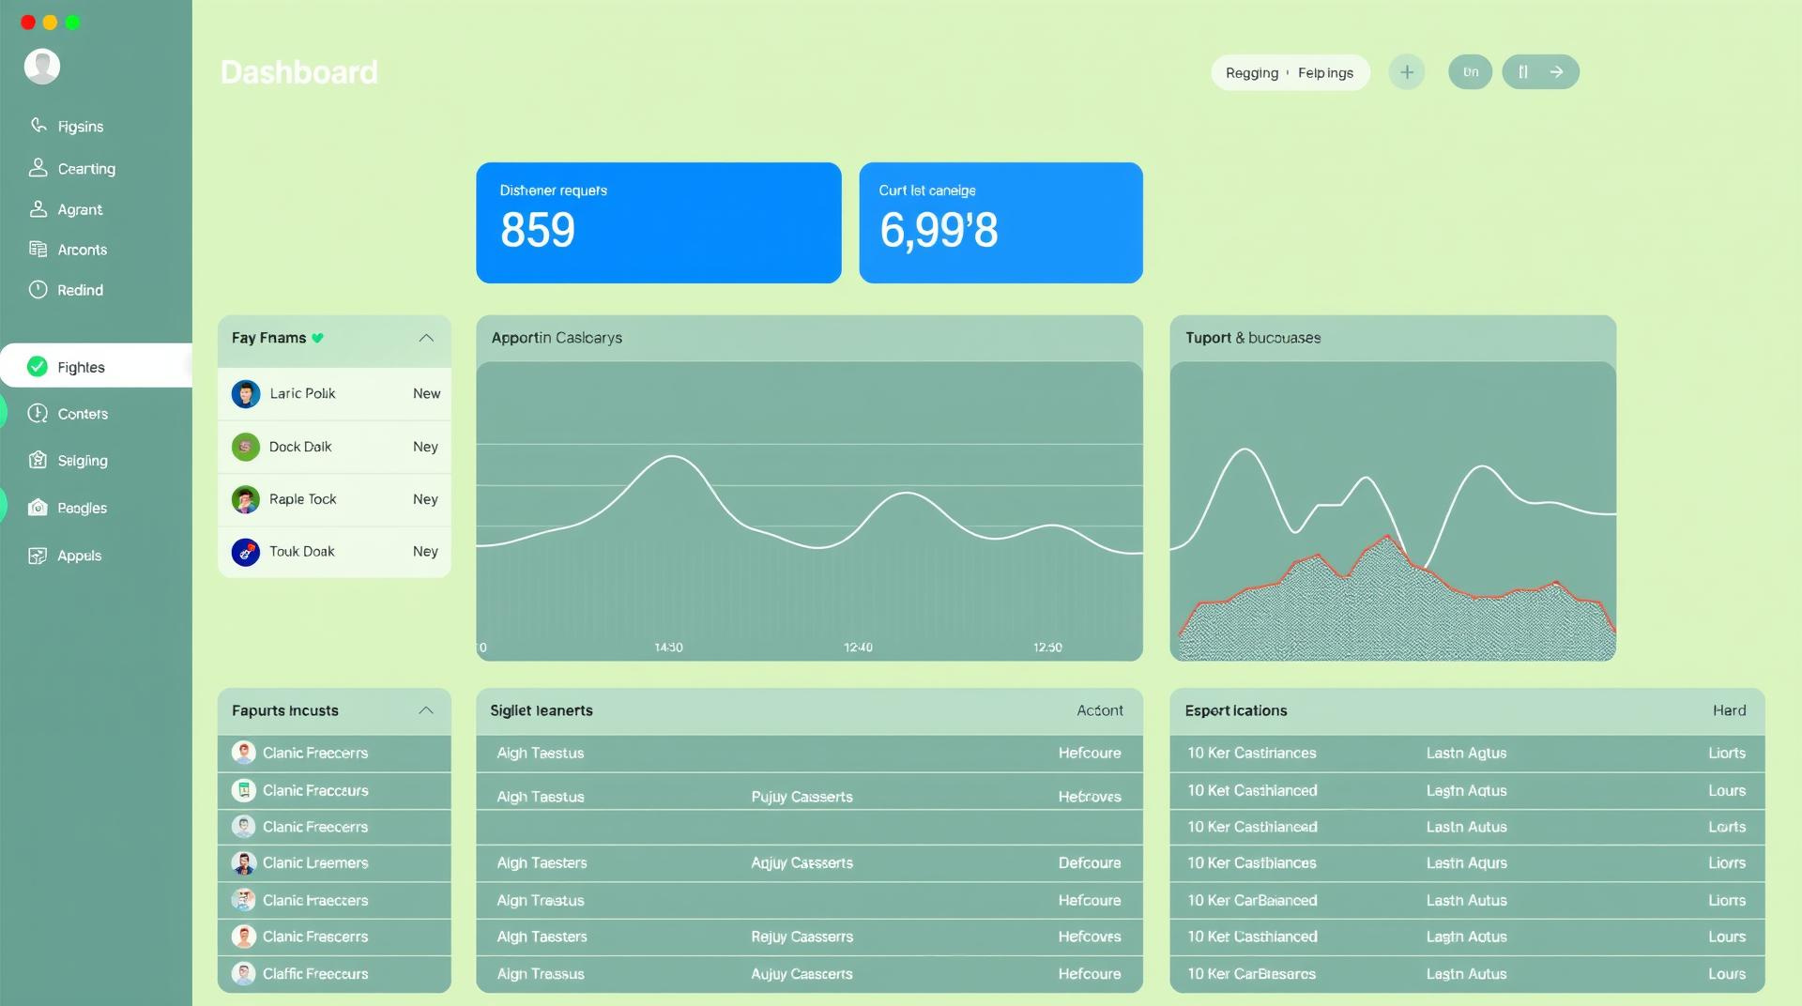Click the Defcoure cell
Viewport: 1802px width, 1006px height.
[1090, 862]
